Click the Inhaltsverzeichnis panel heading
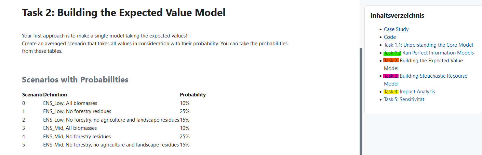The height and width of the screenshot is (155, 482). [x=397, y=16]
